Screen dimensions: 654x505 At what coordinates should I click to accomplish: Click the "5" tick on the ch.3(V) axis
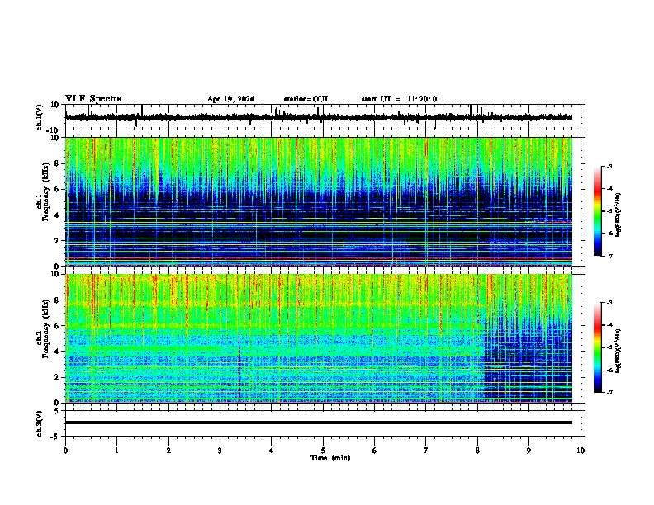(x=58, y=410)
